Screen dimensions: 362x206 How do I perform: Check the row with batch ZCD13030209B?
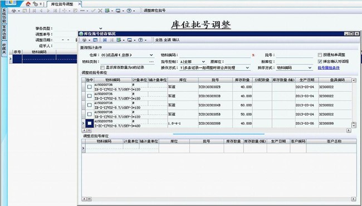(x=90, y=123)
